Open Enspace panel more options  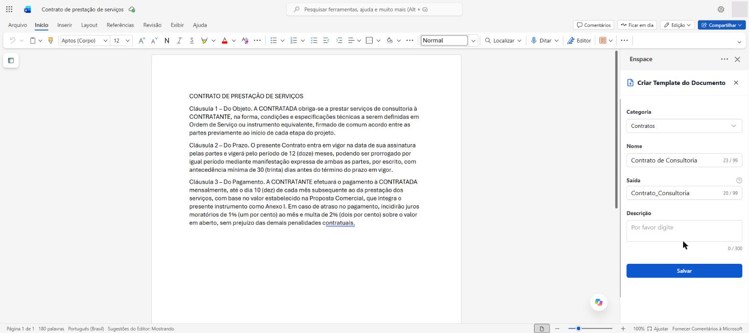[x=725, y=59]
